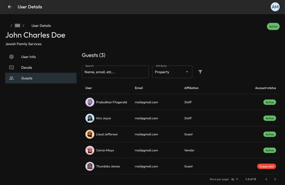
Task: Open the Decals section
Action: coord(41,67)
